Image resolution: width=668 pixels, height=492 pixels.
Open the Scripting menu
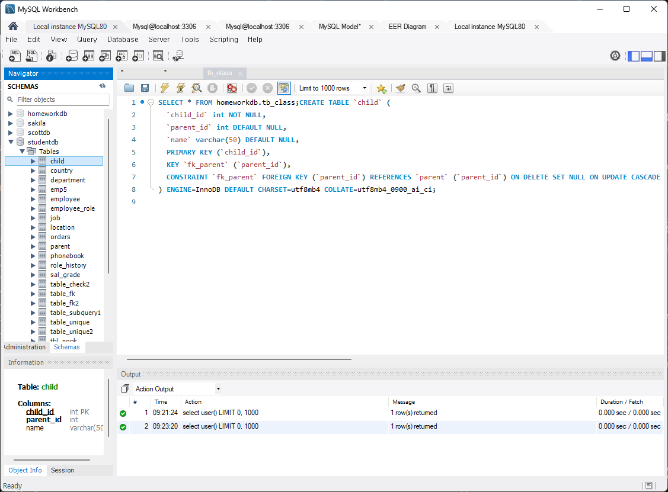pyautogui.click(x=223, y=39)
